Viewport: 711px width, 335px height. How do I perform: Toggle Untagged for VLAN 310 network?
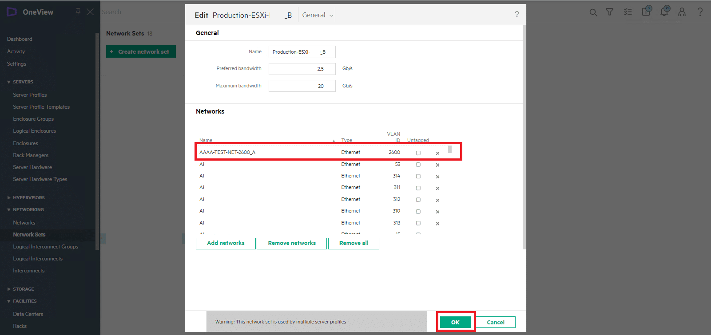click(x=418, y=212)
